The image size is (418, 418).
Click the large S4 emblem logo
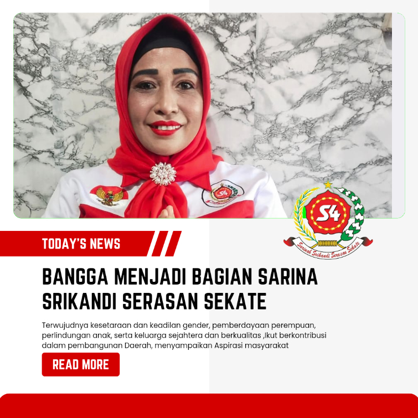point(328,220)
